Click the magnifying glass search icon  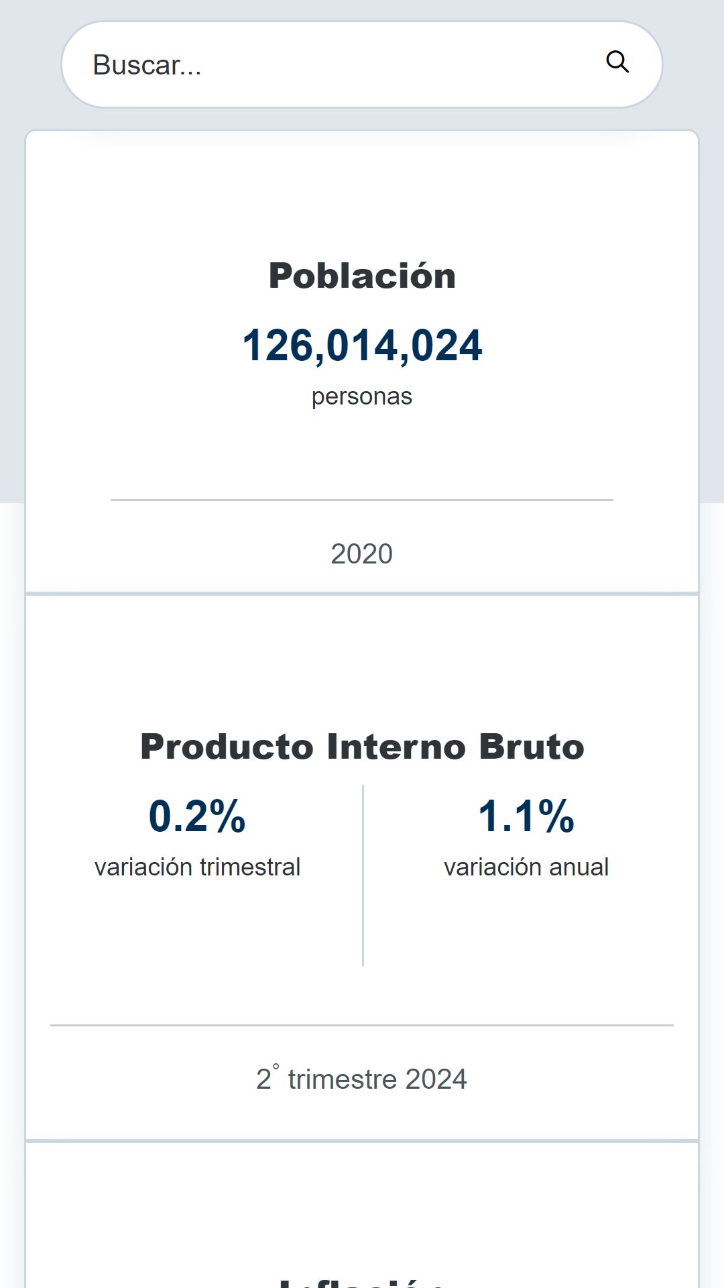coord(617,62)
